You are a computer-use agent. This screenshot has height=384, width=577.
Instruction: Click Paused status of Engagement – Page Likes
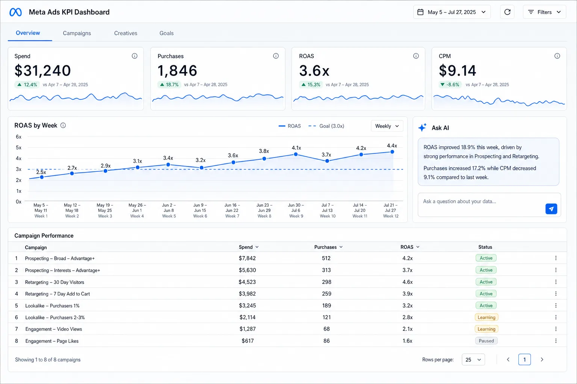click(486, 341)
